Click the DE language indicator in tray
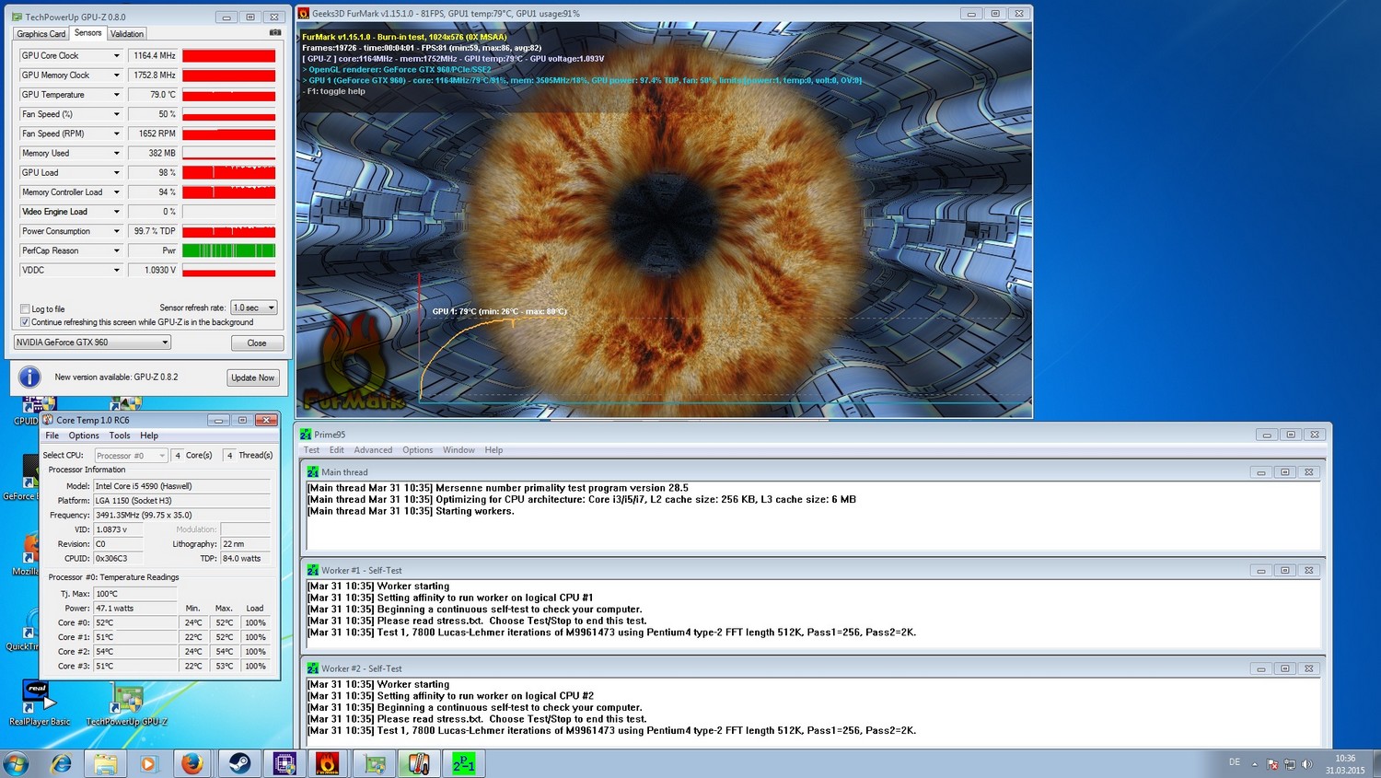Screen dimensions: 1381x778 click(1235, 762)
